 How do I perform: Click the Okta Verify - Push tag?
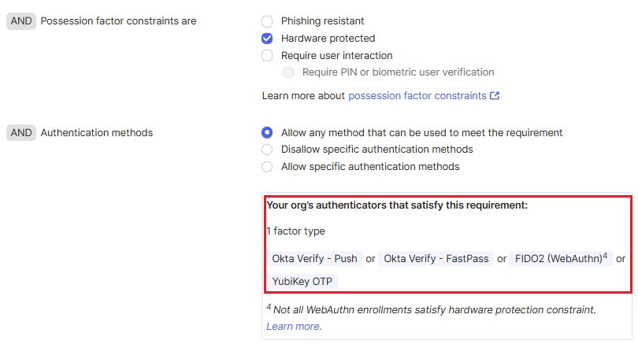314,259
